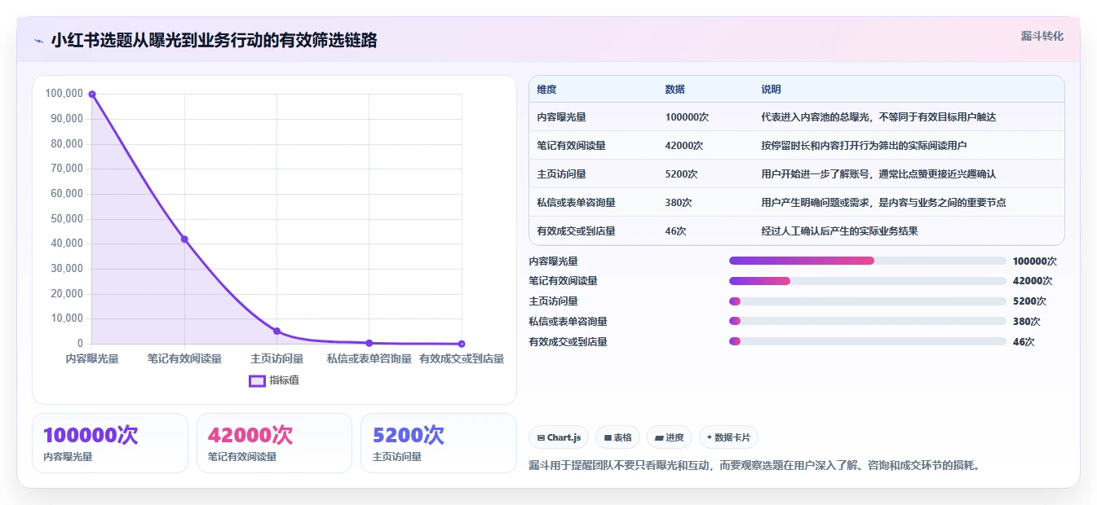Click the 表格 chip
This screenshot has width=1097, height=505.
coord(618,437)
